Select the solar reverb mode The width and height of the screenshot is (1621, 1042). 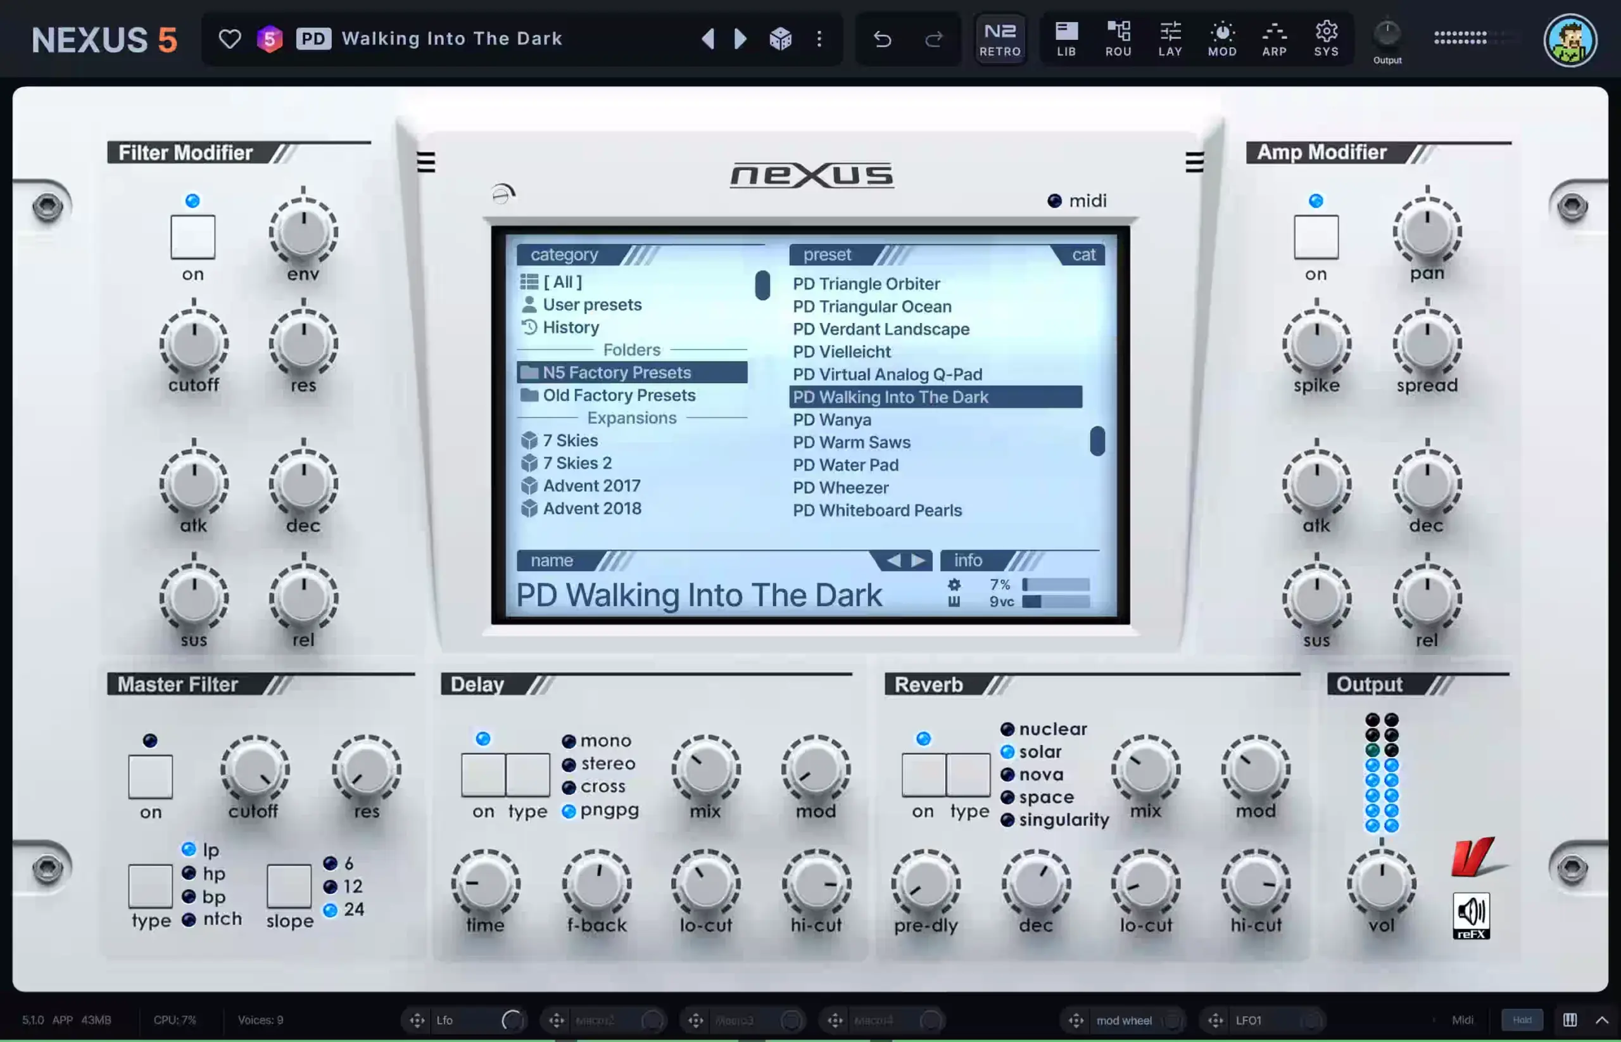click(1007, 752)
